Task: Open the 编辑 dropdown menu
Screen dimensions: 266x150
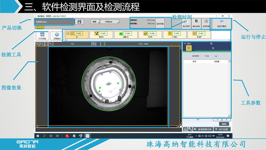Action: pos(95,22)
